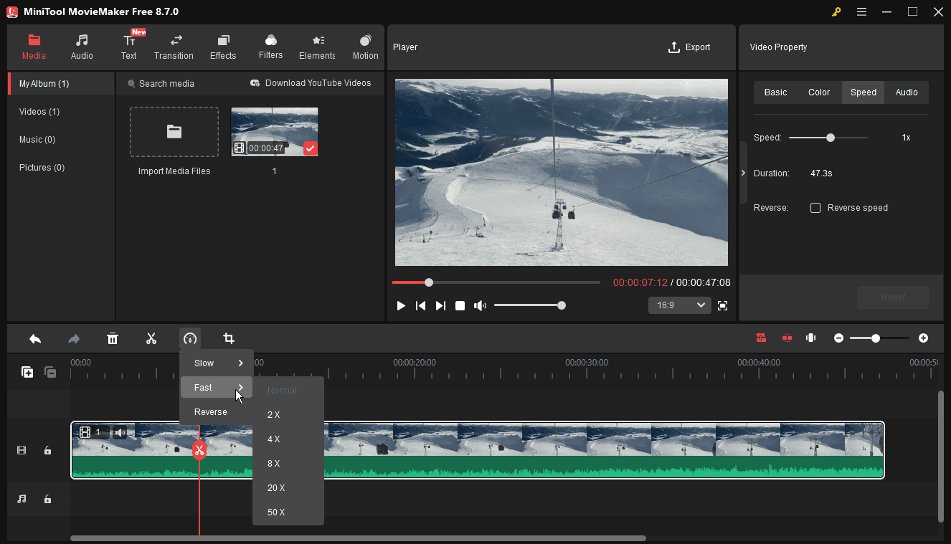Click the red checkmark on media thumbnail
Screen dimensions: 951x544
coord(310,148)
